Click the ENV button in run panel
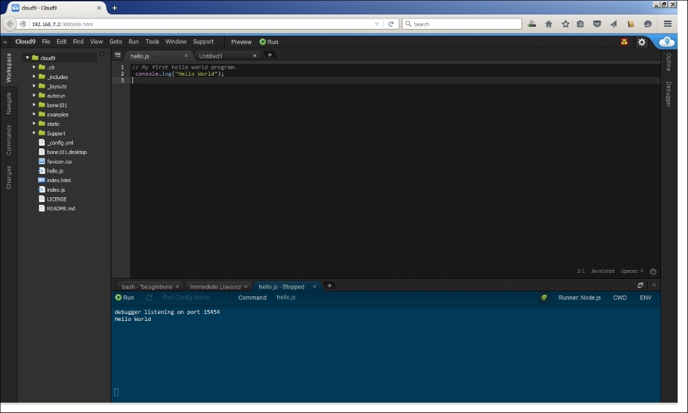This screenshot has height=413, width=688. (x=645, y=298)
